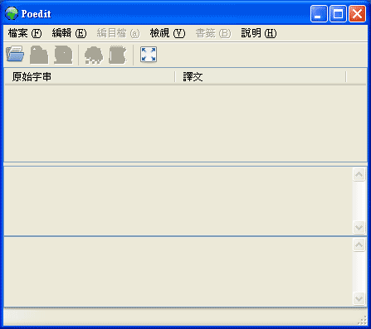Maximize the Poedit window

point(338,13)
